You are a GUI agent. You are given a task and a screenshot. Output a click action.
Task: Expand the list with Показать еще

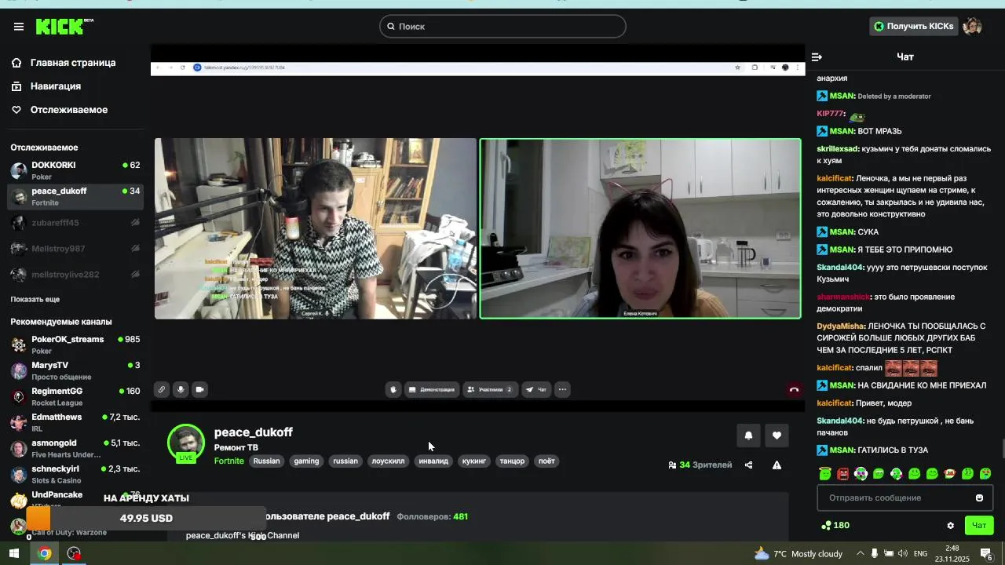(35, 300)
